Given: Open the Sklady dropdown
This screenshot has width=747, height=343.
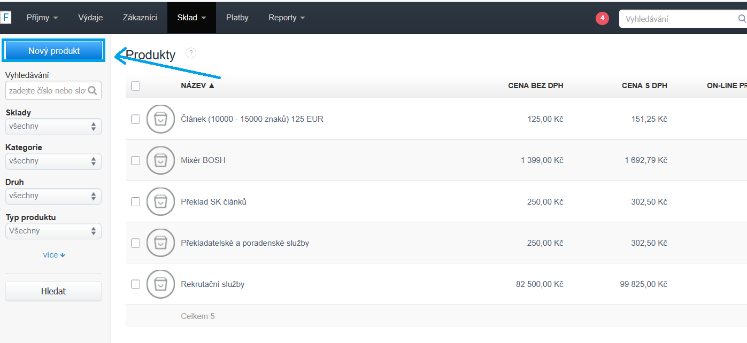Looking at the screenshot, I should coord(53,127).
